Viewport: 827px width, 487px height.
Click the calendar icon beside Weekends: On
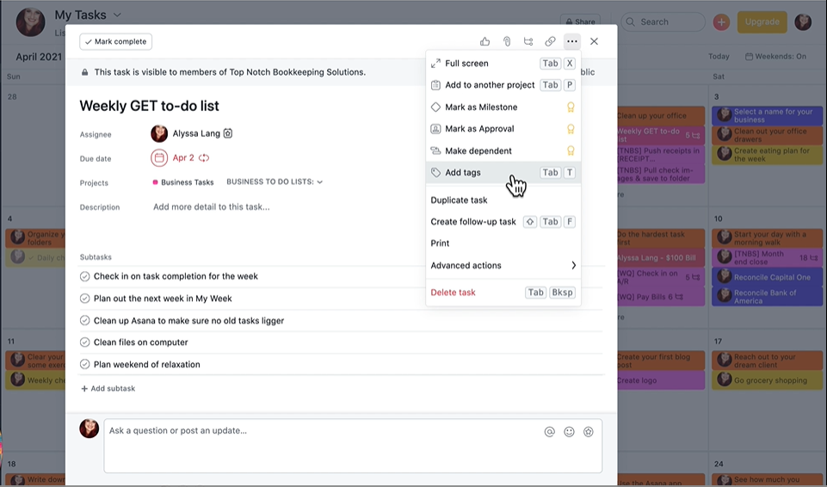tap(749, 57)
